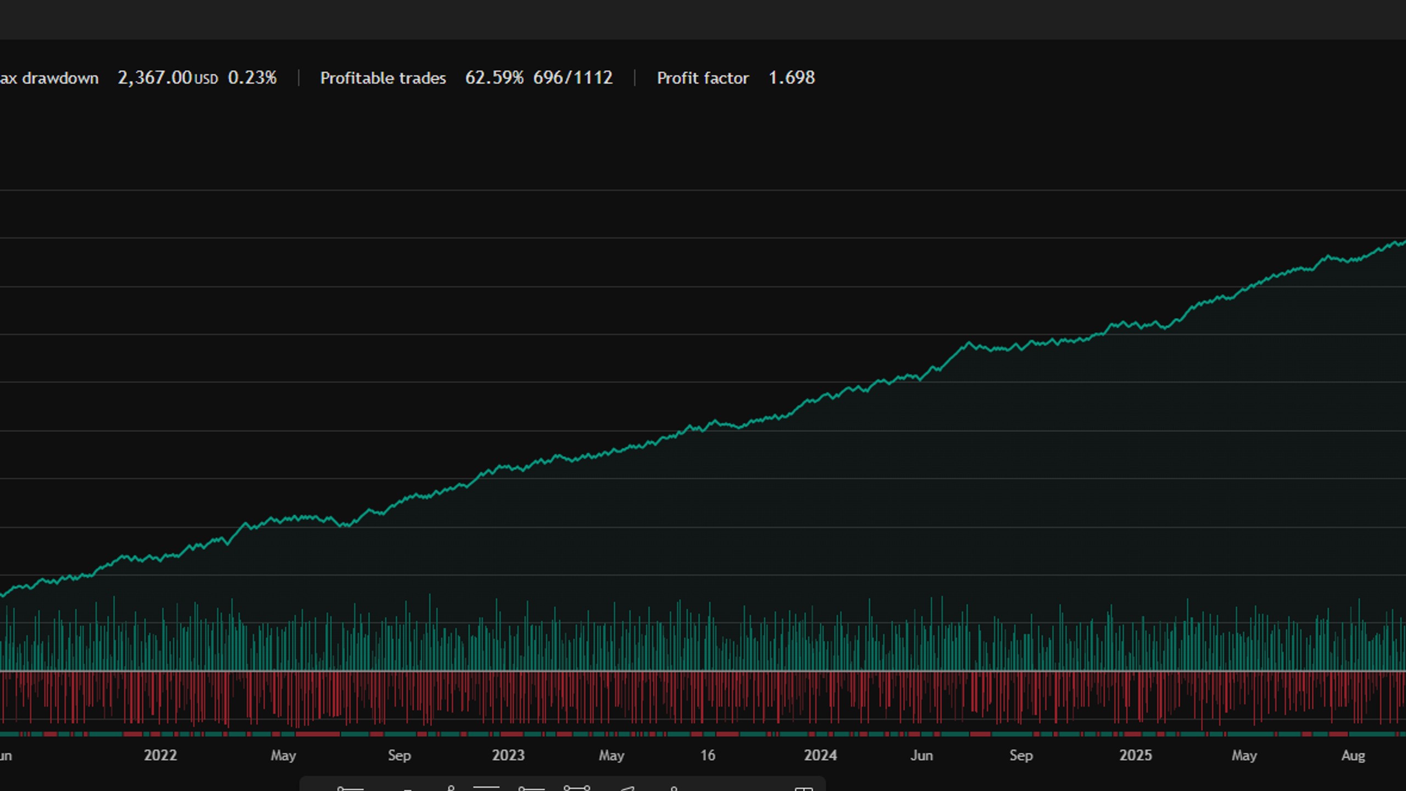Choose the angled arrow drawing tool
Screen dimensions: 1406x791
pos(627,789)
